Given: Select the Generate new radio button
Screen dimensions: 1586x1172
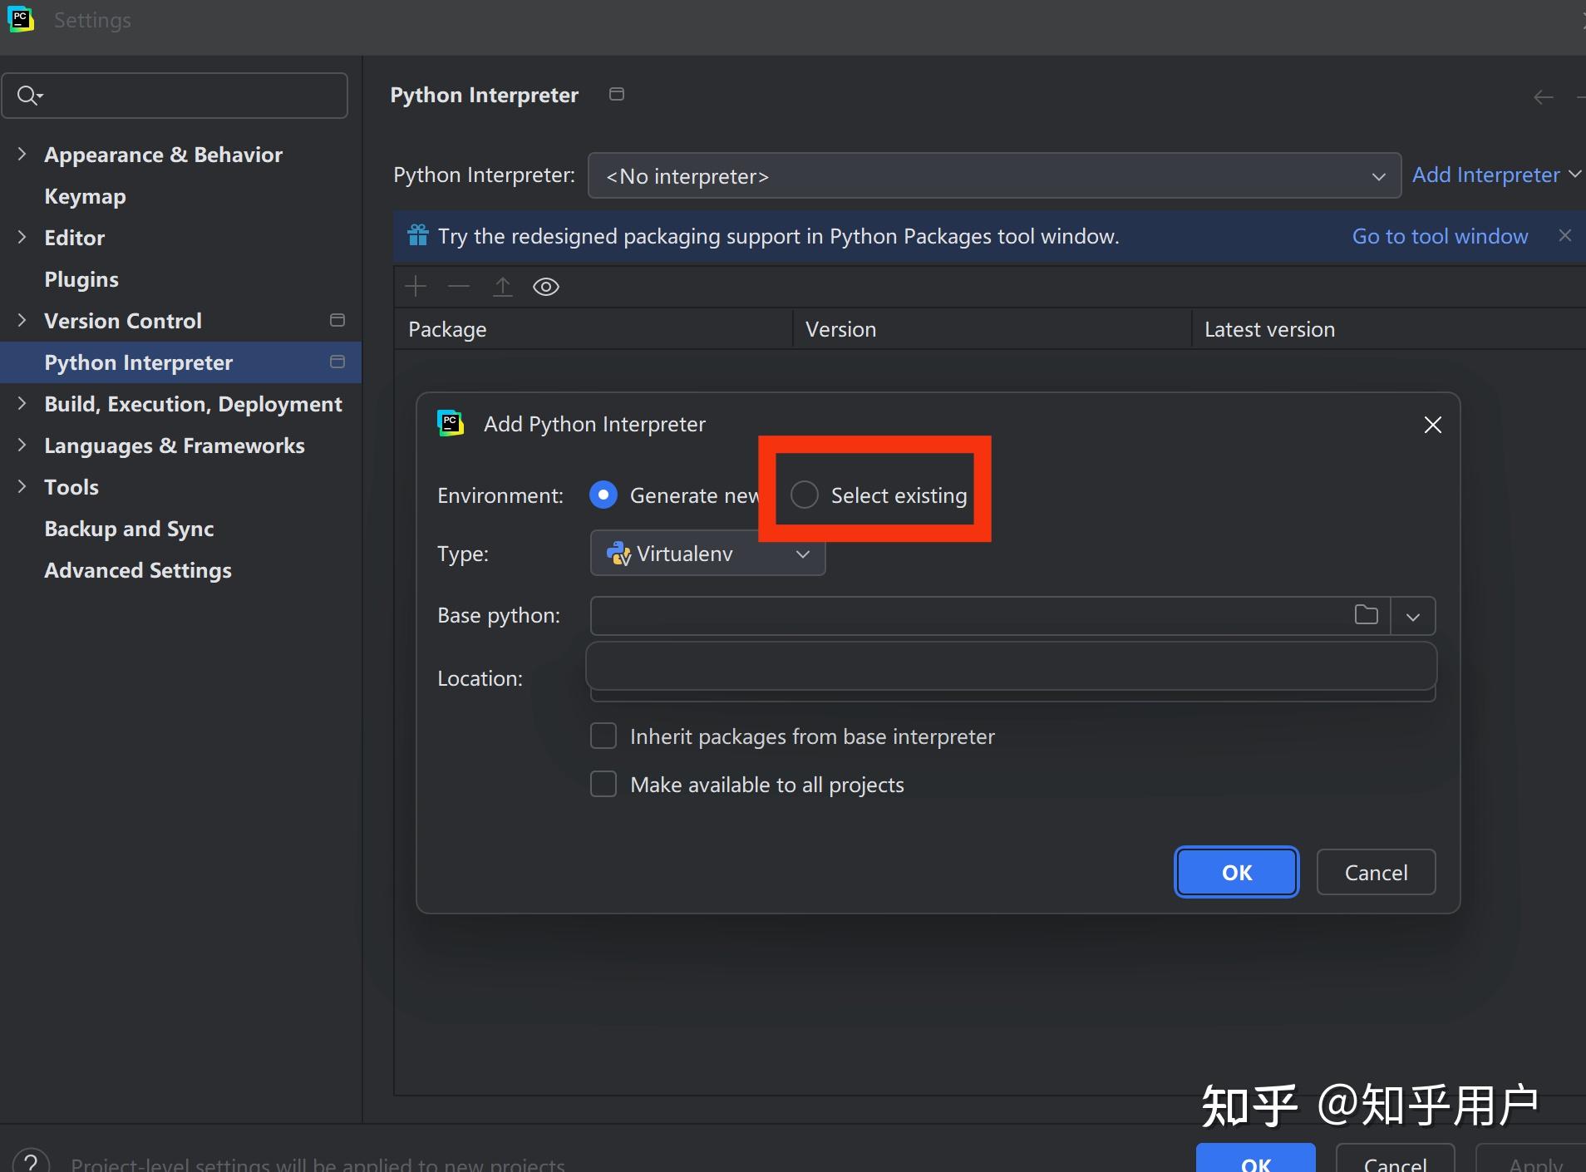Looking at the screenshot, I should (x=603, y=495).
